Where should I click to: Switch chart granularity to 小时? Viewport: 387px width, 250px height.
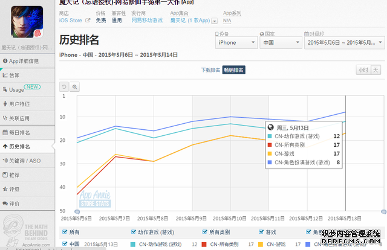point(363,70)
